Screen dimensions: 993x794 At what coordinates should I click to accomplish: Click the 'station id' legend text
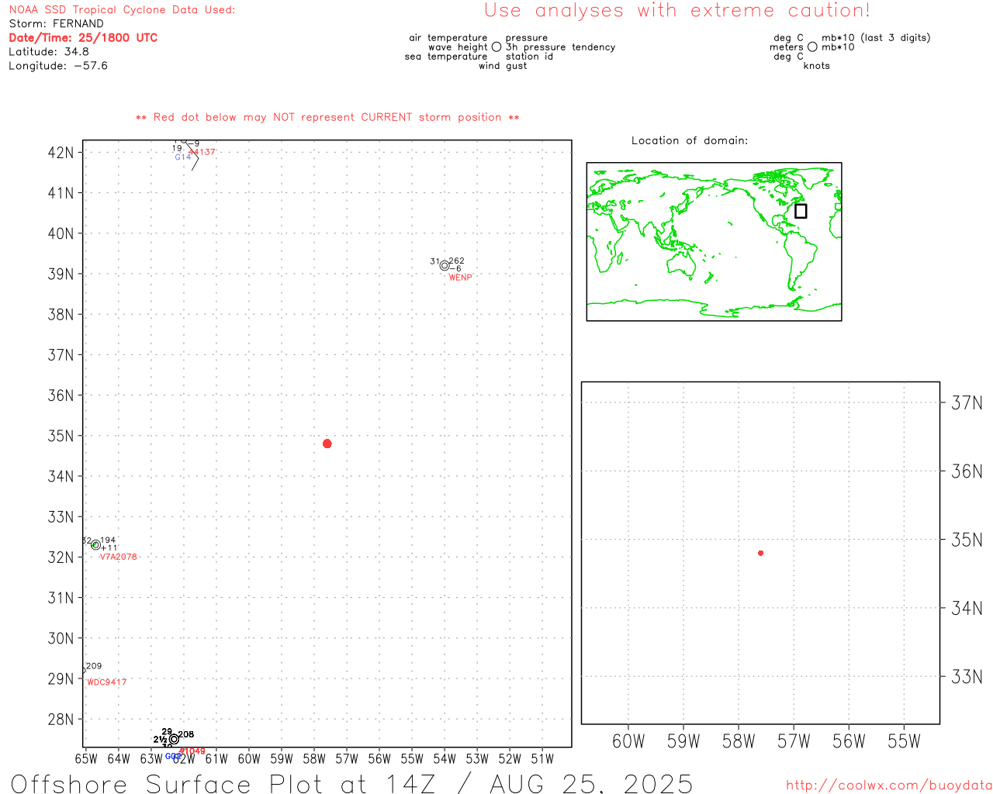point(529,57)
